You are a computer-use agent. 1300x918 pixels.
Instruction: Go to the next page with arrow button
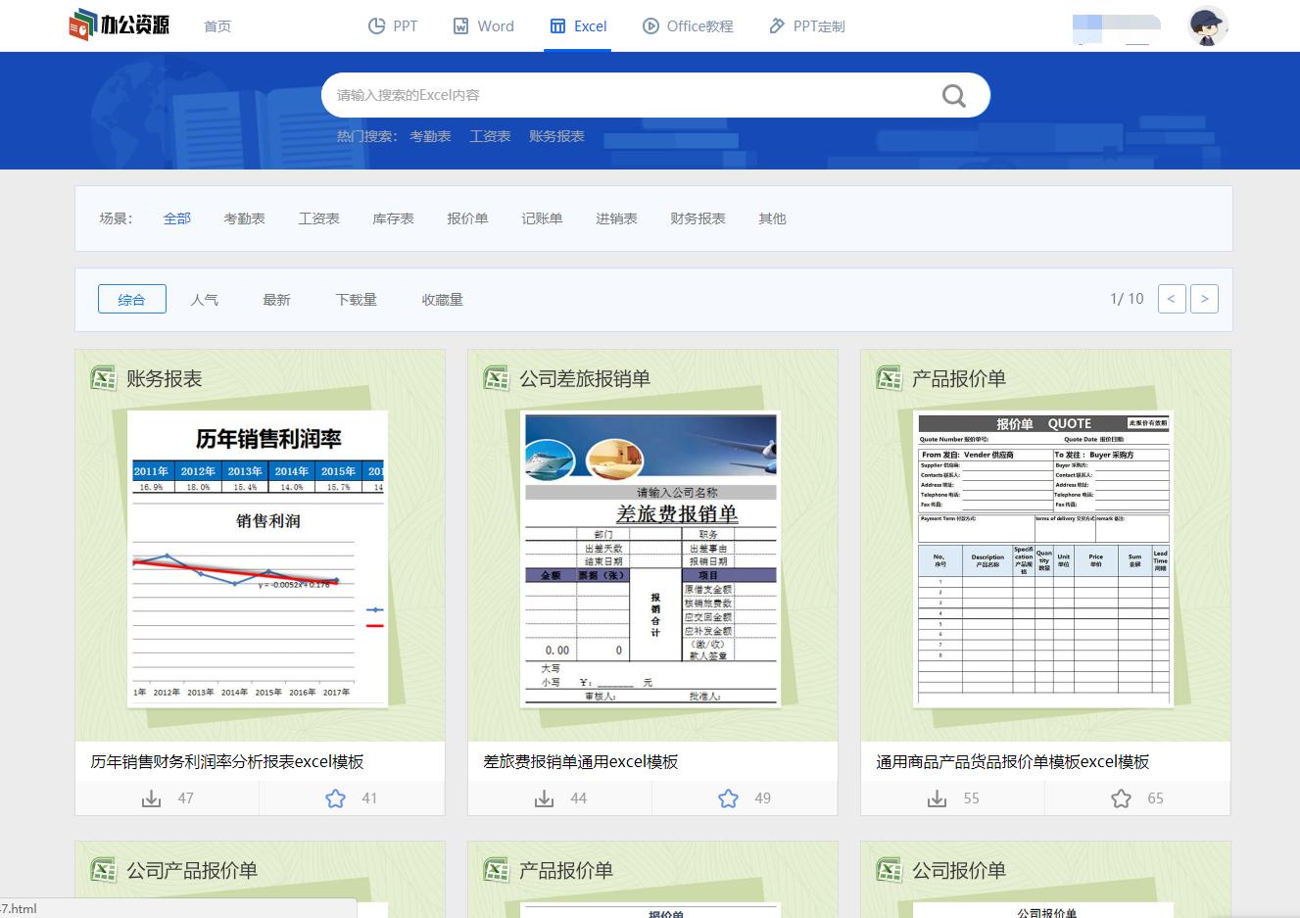tap(1204, 299)
